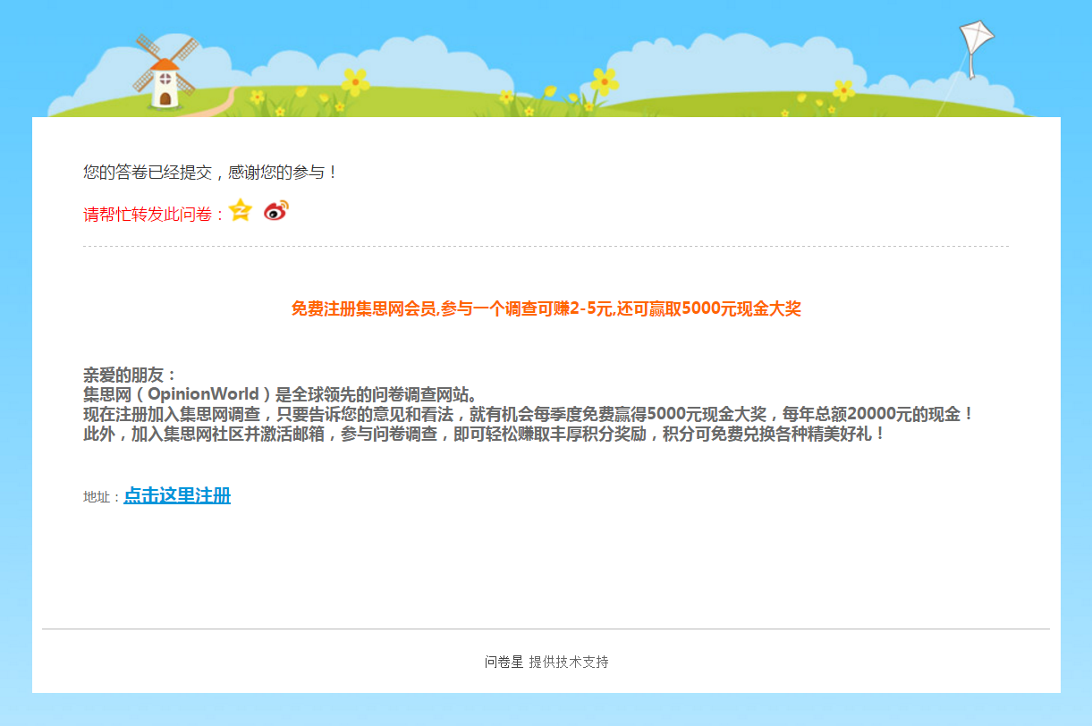Open the 问卷星 footer link
Screen dimensions: 1092x726
tap(504, 662)
